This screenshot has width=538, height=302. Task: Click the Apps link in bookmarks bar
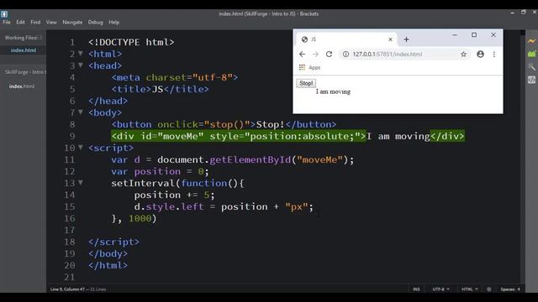tap(314, 67)
